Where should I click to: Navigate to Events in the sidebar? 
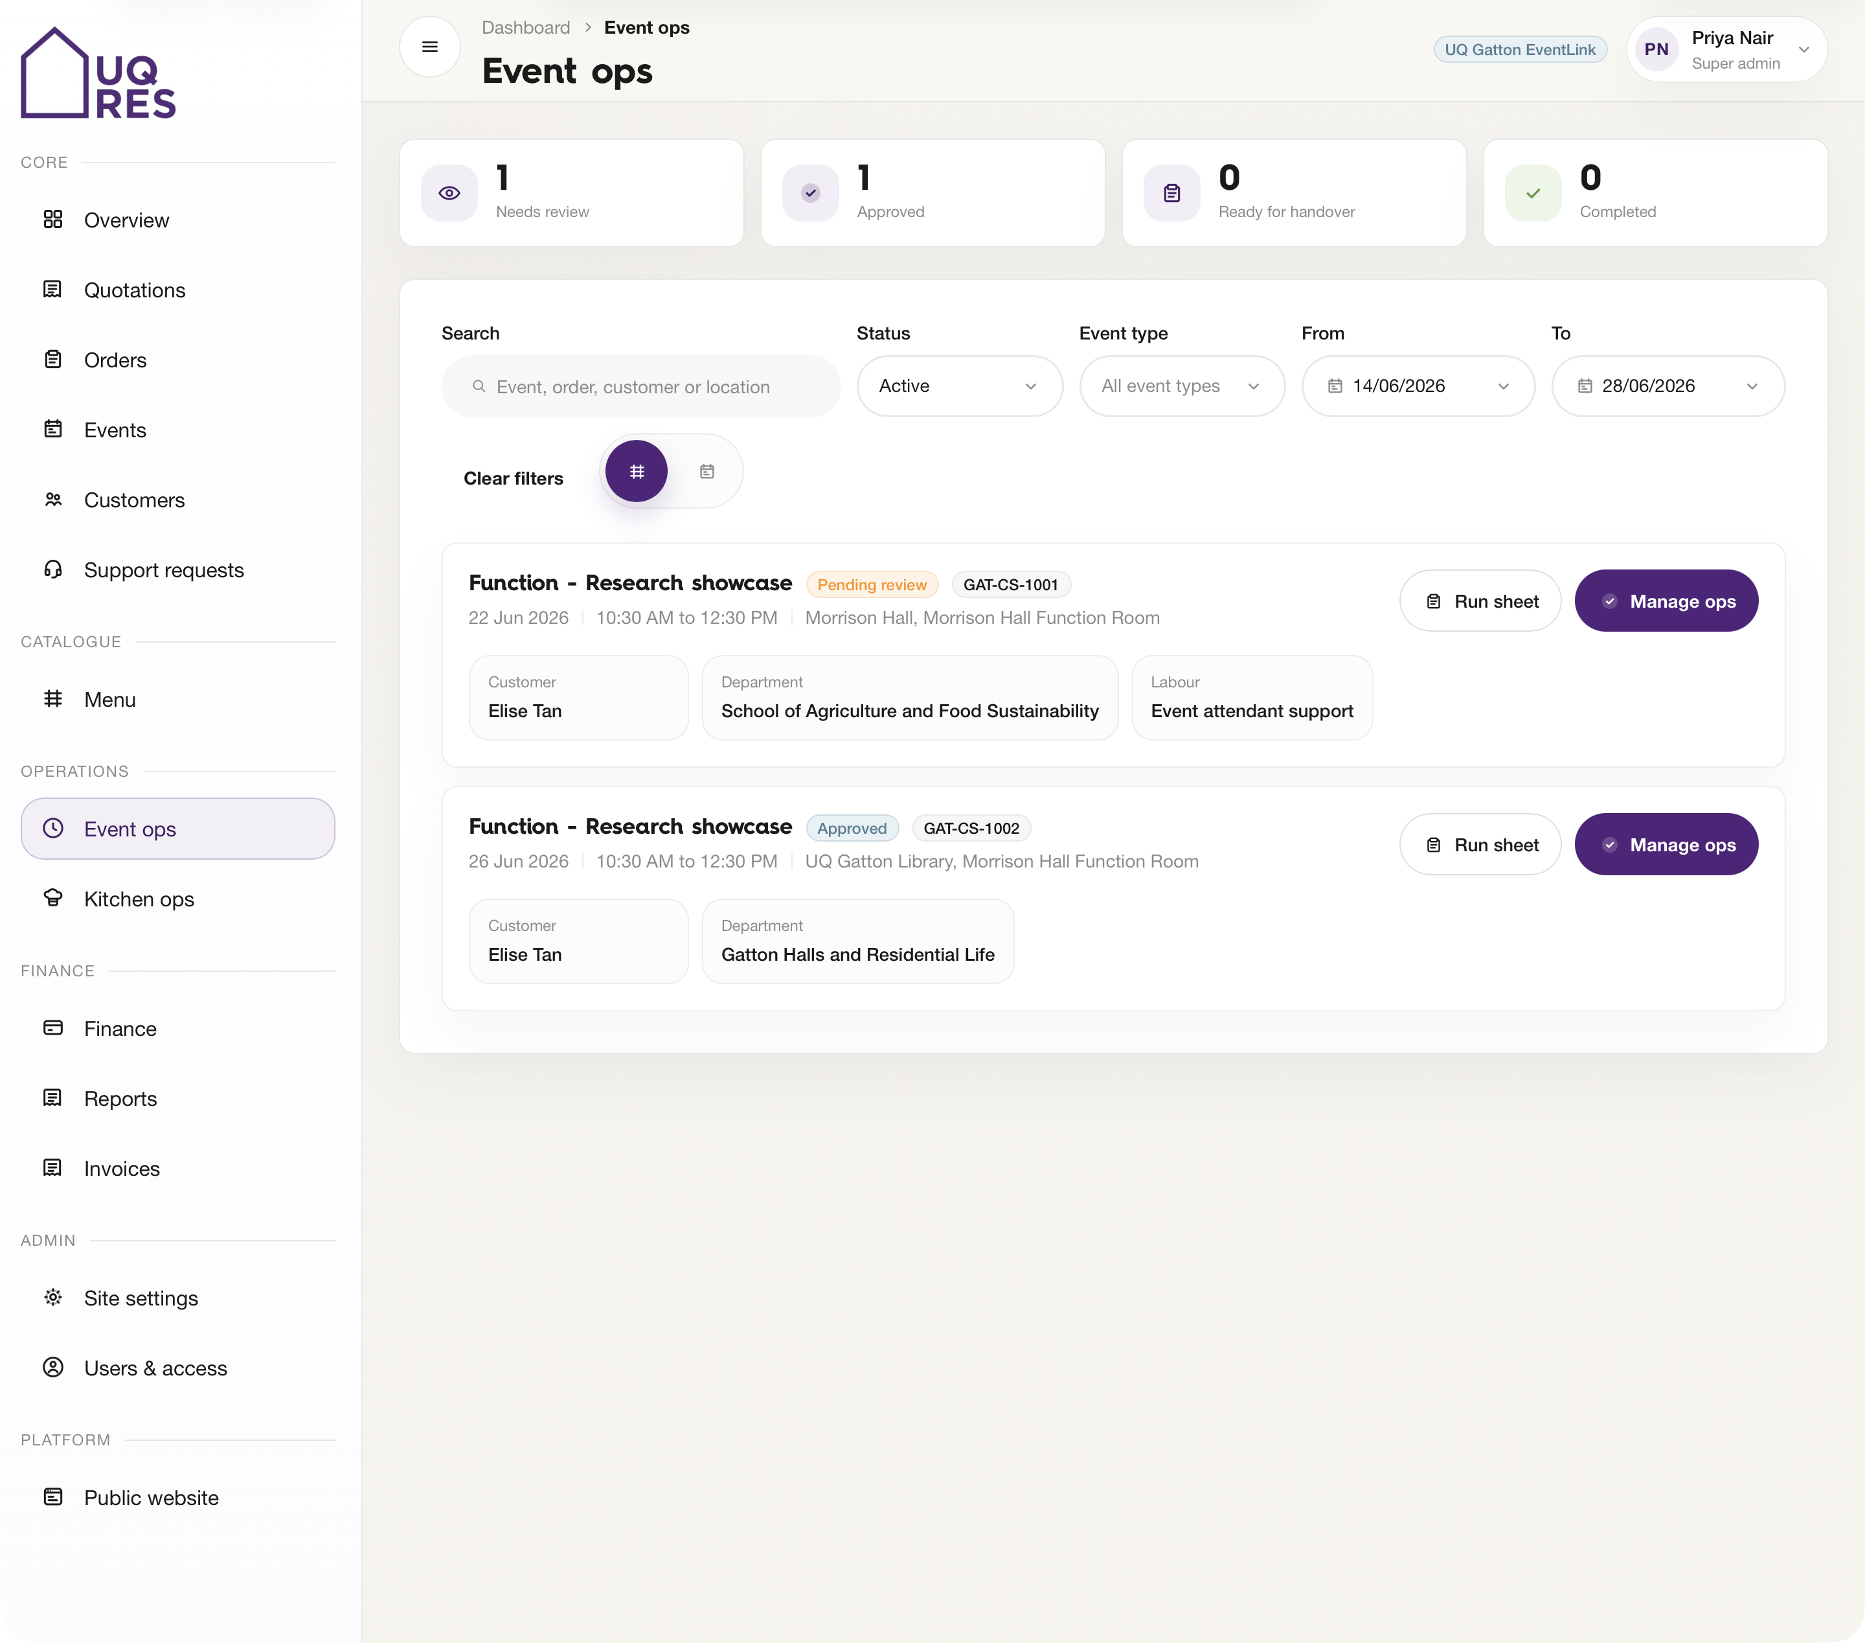(x=178, y=430)
